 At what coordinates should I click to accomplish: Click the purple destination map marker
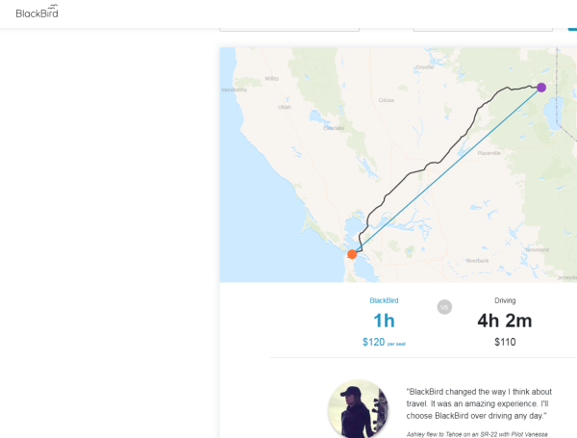541,88
